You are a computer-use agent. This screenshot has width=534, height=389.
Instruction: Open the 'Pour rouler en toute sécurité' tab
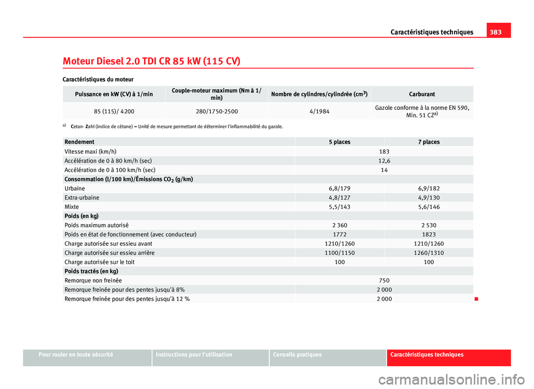tap(87, 358)
